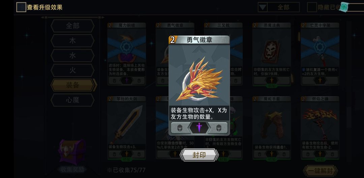Toggle the 隐藏已收集 checkbox
The image size is (364, 178).
point(312,7)
